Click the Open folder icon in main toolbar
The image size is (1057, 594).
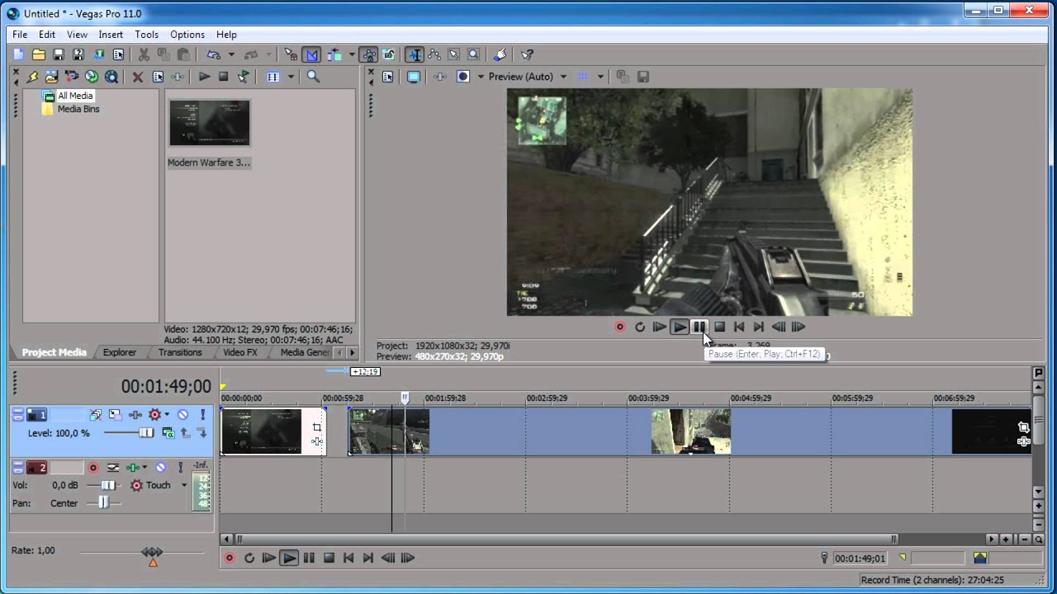39,54
